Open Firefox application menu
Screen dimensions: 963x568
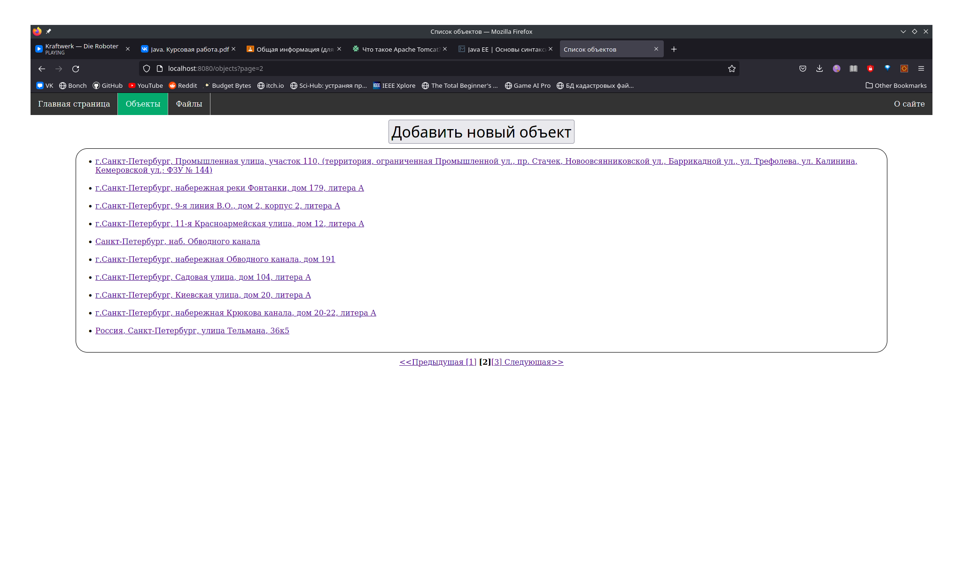coord(921,69)
